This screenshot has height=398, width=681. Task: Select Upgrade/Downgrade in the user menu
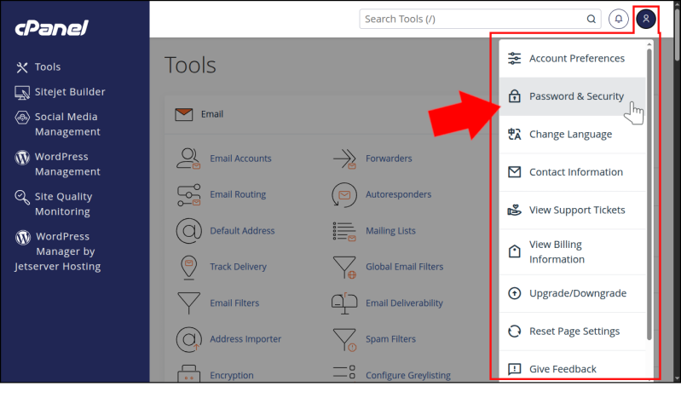pyautogui.click(x=573, y=293)
